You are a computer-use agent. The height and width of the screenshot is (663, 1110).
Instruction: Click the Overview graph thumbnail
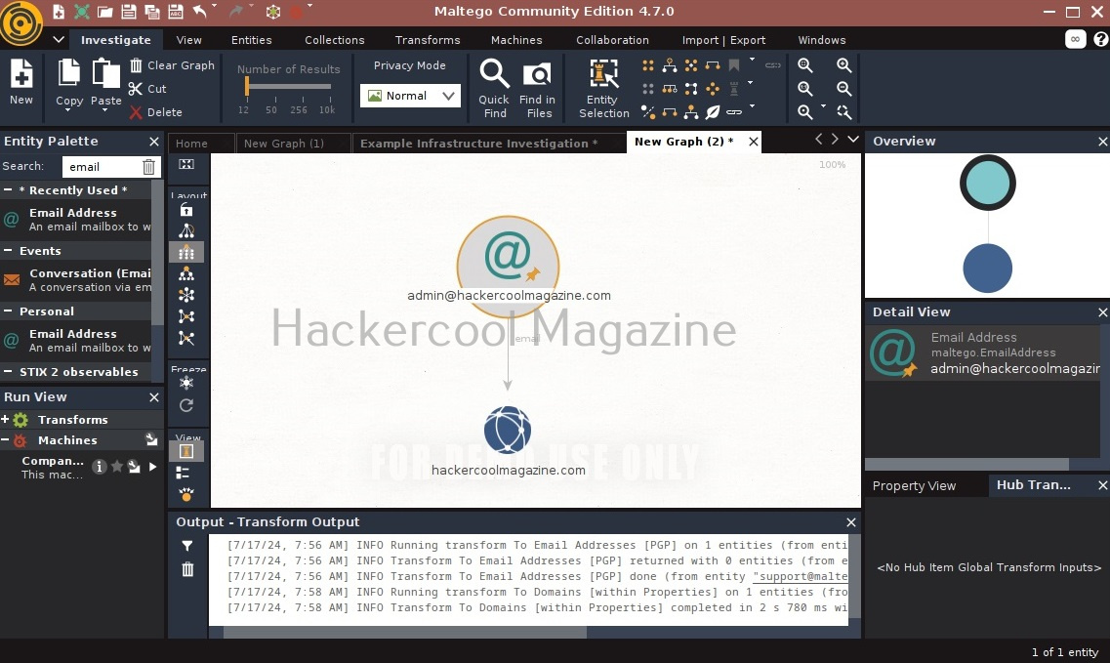[x=987, y=226]
